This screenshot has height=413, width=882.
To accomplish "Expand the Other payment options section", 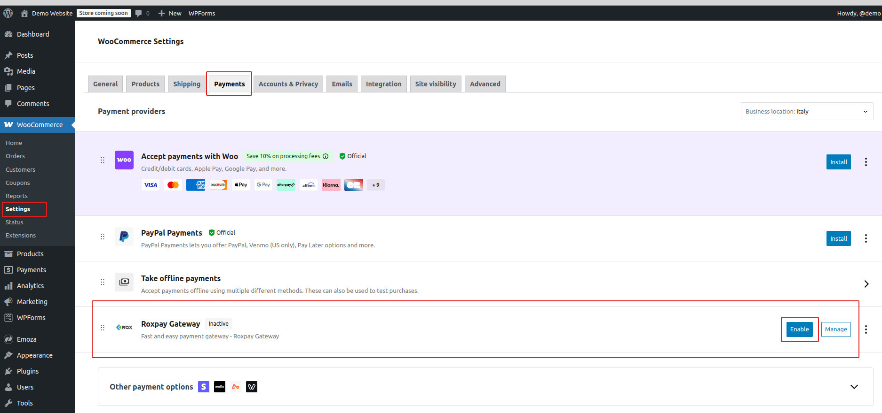I will tap(854, 387).
